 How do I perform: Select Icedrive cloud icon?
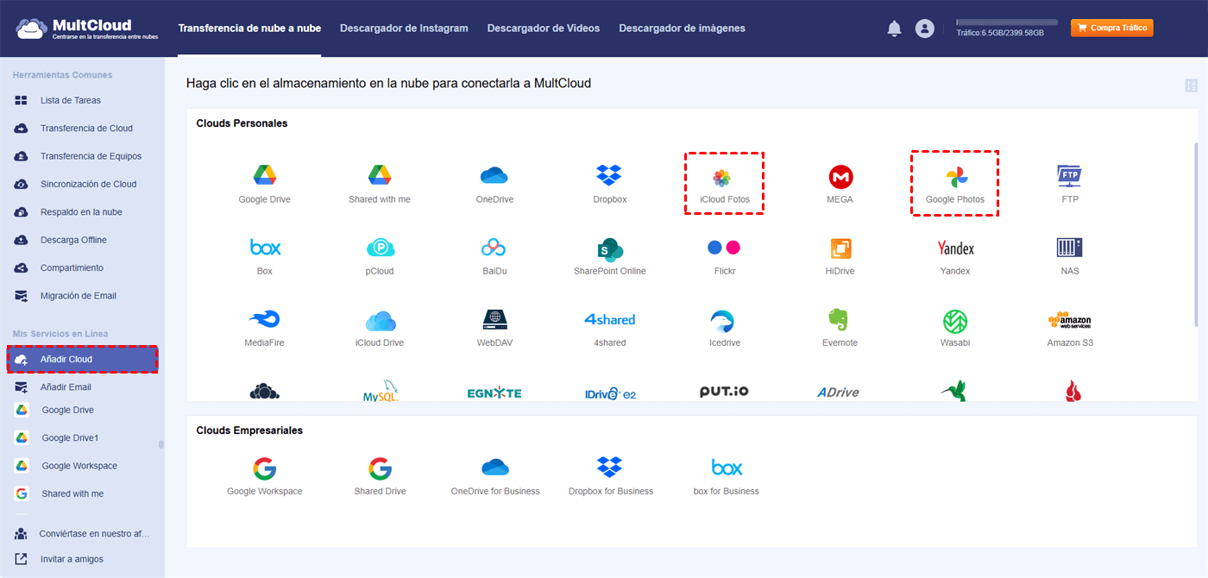722,321
